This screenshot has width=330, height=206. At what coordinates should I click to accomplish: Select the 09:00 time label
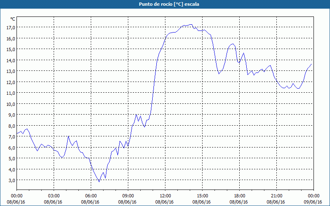point(128,196)
